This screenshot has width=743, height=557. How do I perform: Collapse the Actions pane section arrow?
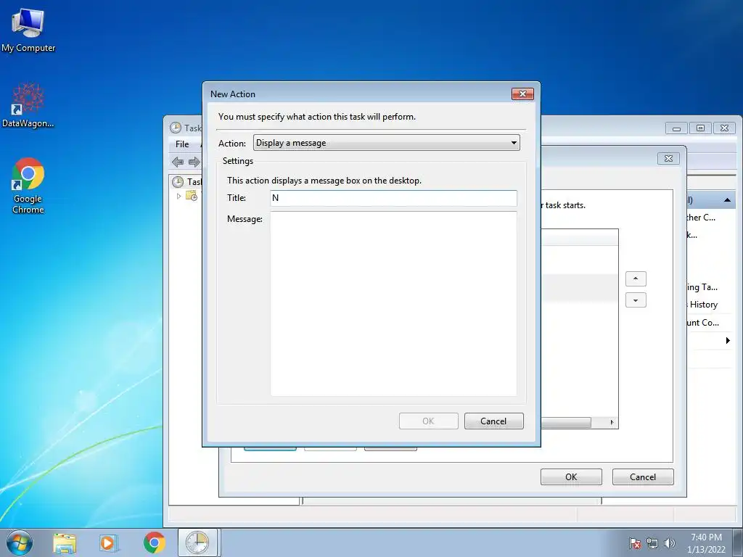click(x=727, y=200)
